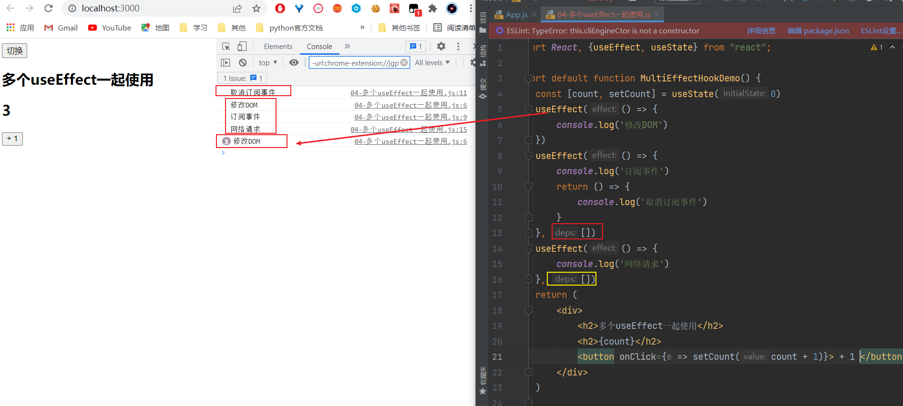The width and height of the screenshot is (903, 406).
Task: Open the red stop-hand AdBlock extension
Action: click(x=280, y=8)
